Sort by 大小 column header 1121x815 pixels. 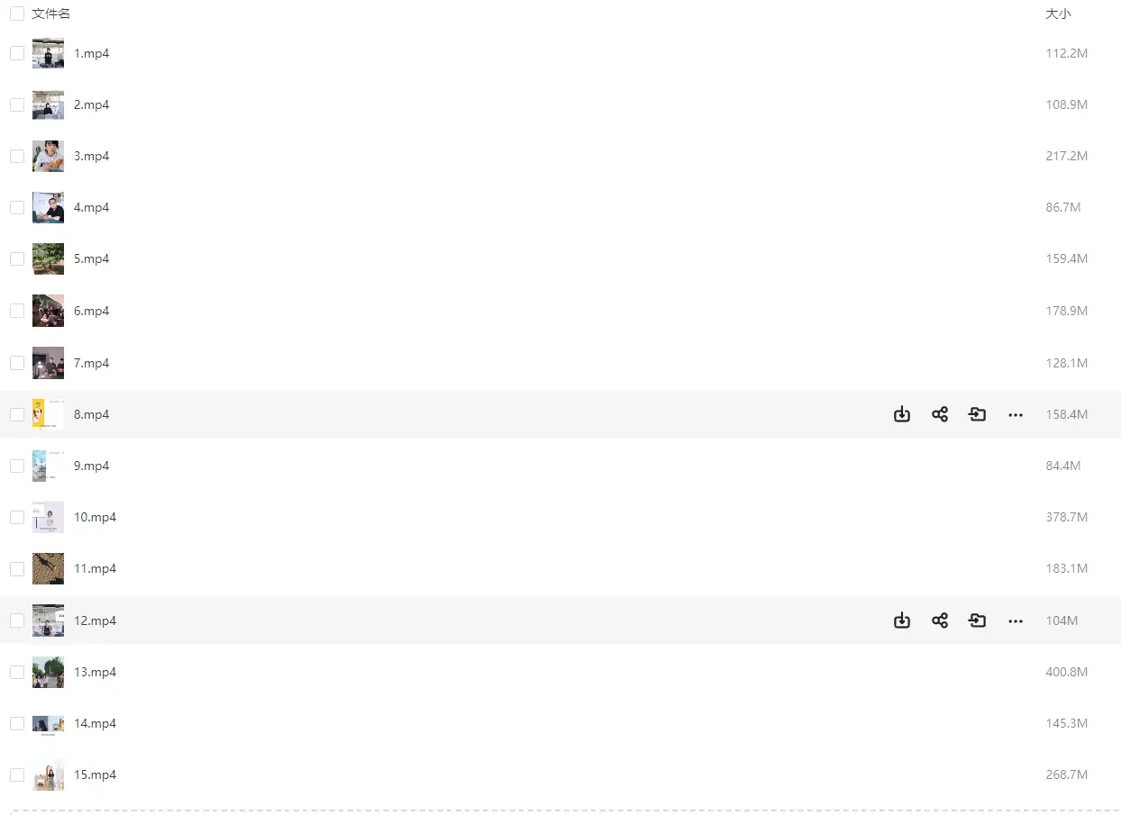[x=1058, y=14]
